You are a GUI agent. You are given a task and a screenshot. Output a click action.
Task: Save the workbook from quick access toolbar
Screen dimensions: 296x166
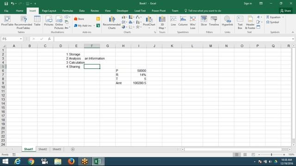(6, 3)
